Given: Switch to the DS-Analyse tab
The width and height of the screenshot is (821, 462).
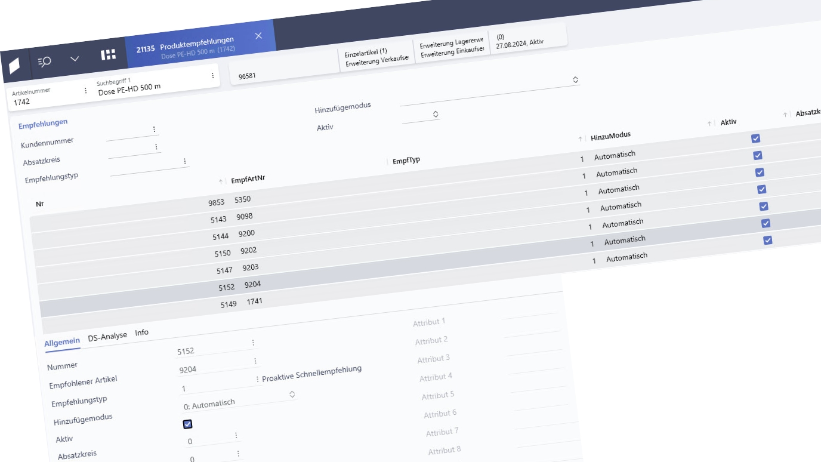Looking at the screenshot, I should 107,337.
